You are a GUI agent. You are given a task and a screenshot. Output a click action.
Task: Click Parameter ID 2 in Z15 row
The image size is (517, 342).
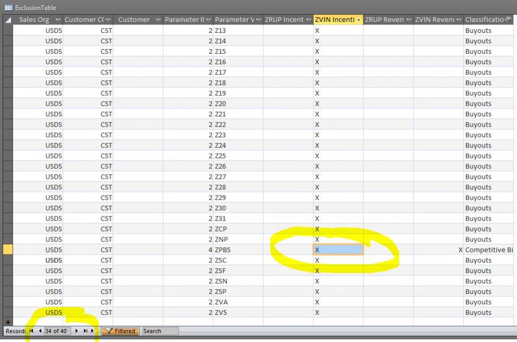(188, 51)
